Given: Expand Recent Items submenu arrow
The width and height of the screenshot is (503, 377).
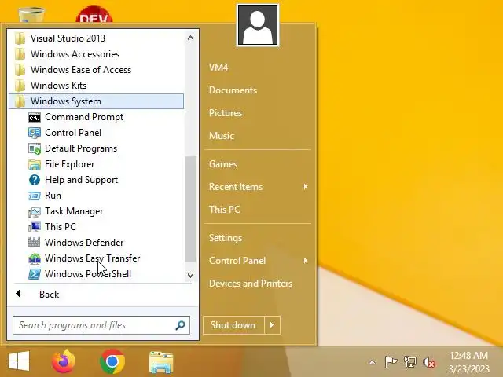Looking at the screenshot, I should [x=306, y=187].
